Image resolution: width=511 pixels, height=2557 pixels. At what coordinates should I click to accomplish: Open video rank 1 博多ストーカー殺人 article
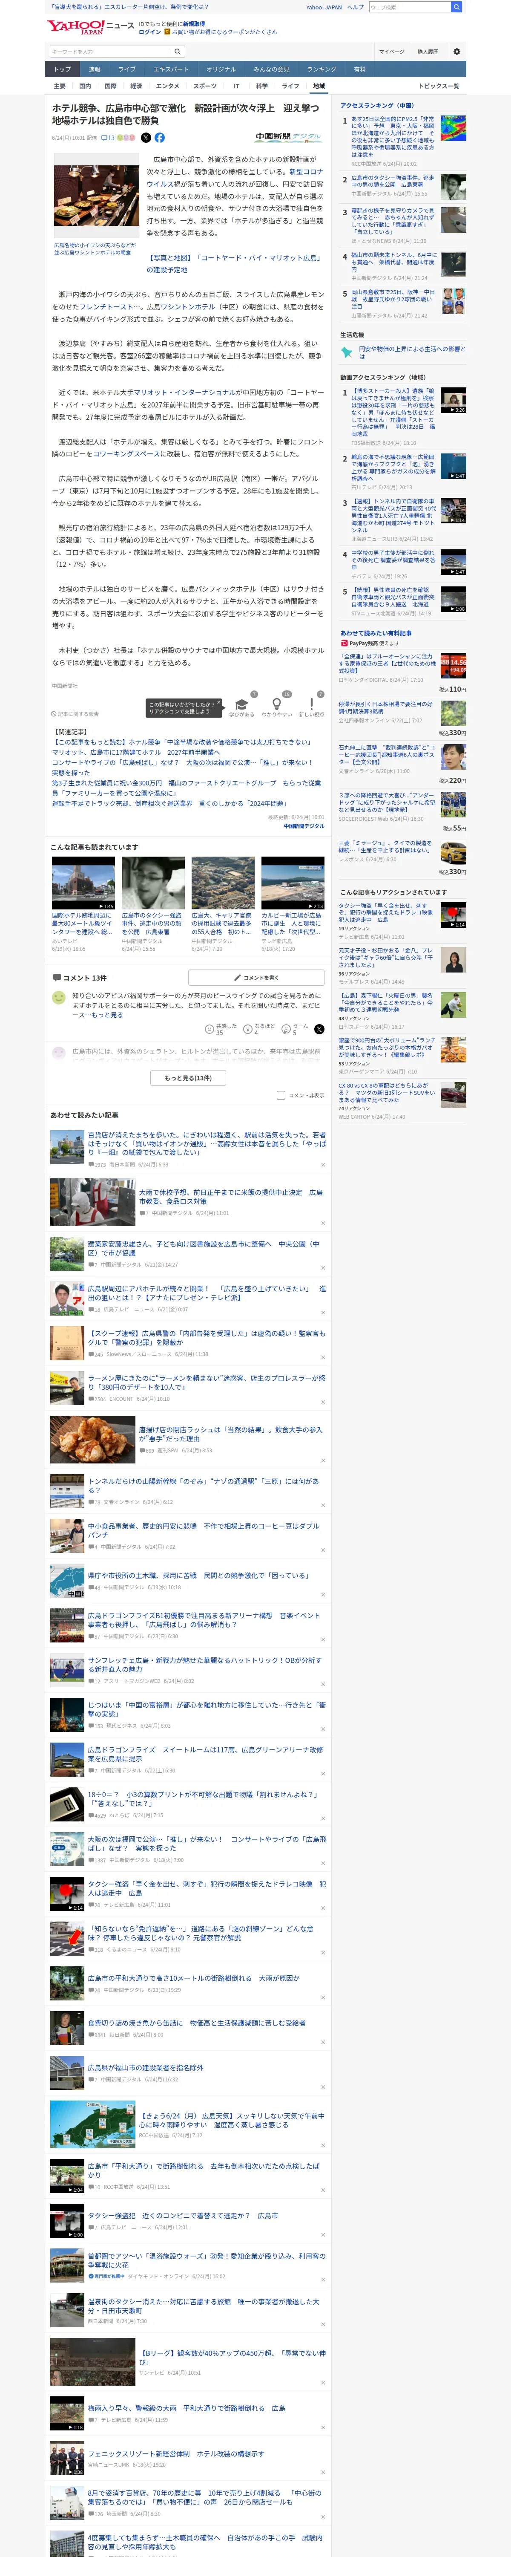(393, 413)
